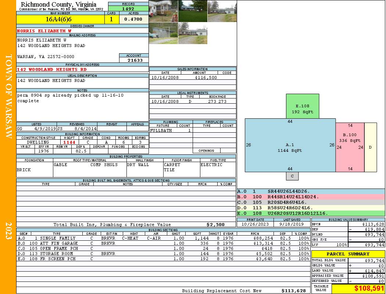Click the gray shed and truck photo

(163, 33)
